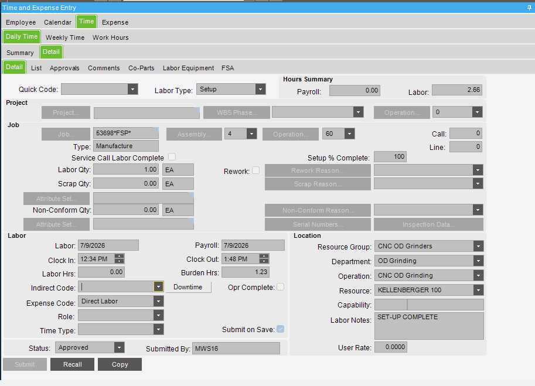Expand the Scrap Reason dropdown
The image size is (535, 386).
point(478,183)
